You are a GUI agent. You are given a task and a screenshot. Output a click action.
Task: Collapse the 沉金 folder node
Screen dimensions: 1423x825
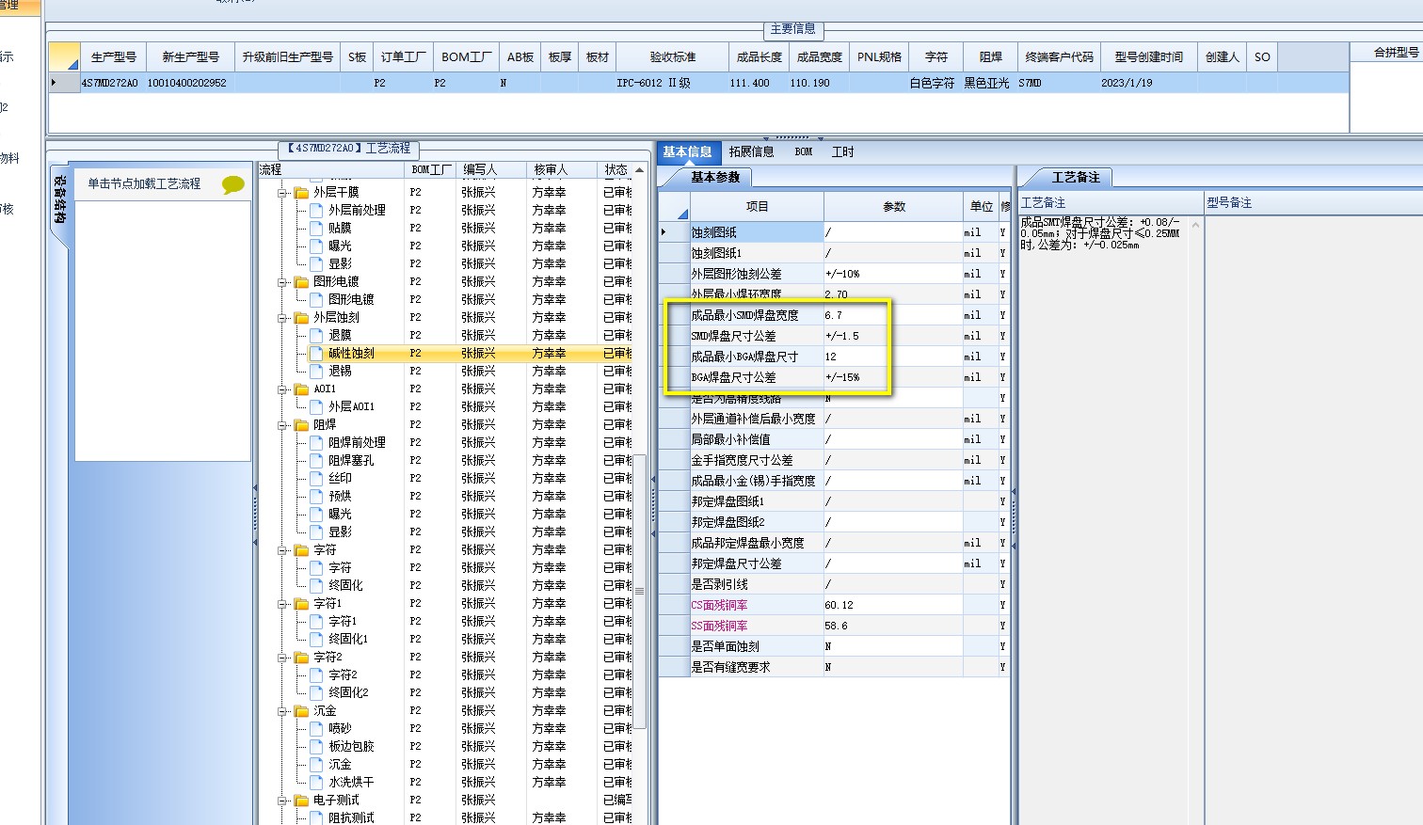[282, 710]
